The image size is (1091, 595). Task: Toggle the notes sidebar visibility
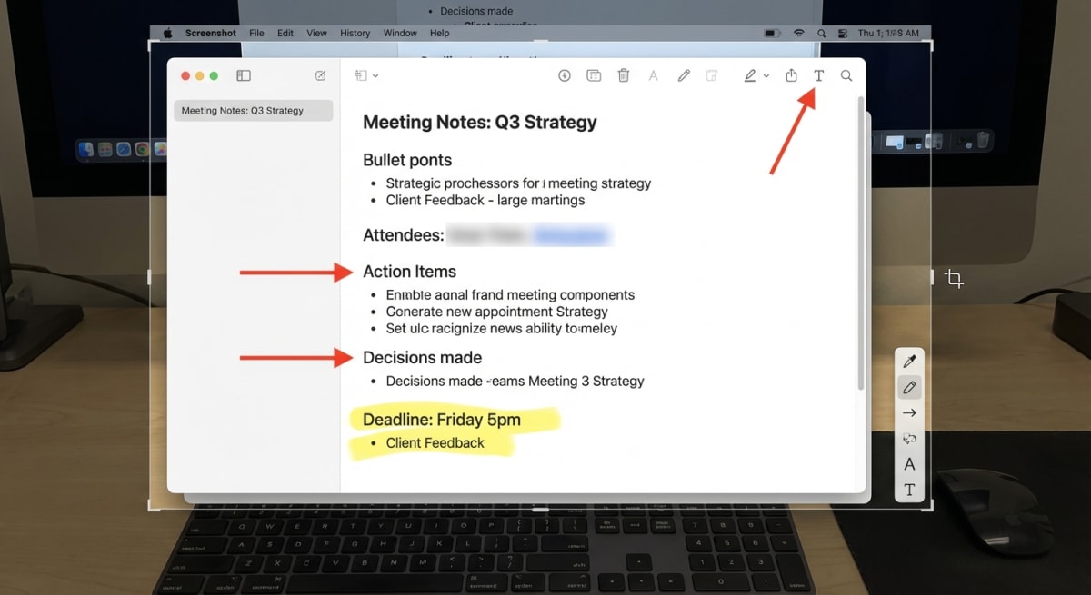(x=243, y=75)
